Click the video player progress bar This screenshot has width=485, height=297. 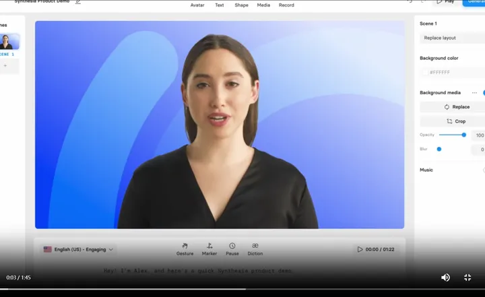tap(243, 290)
